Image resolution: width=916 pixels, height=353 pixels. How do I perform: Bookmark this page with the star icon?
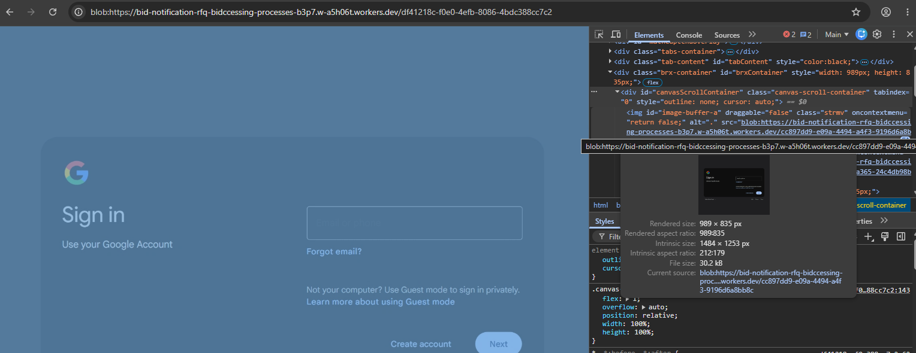click(856, 12)
